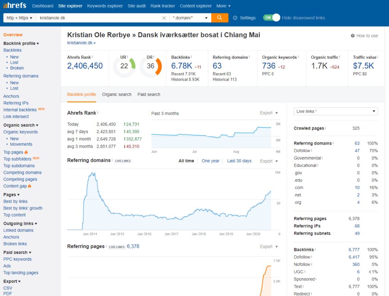Collapse the Organic search sidebar section
This screenshot has height=296, width=389.
[21, 125]
